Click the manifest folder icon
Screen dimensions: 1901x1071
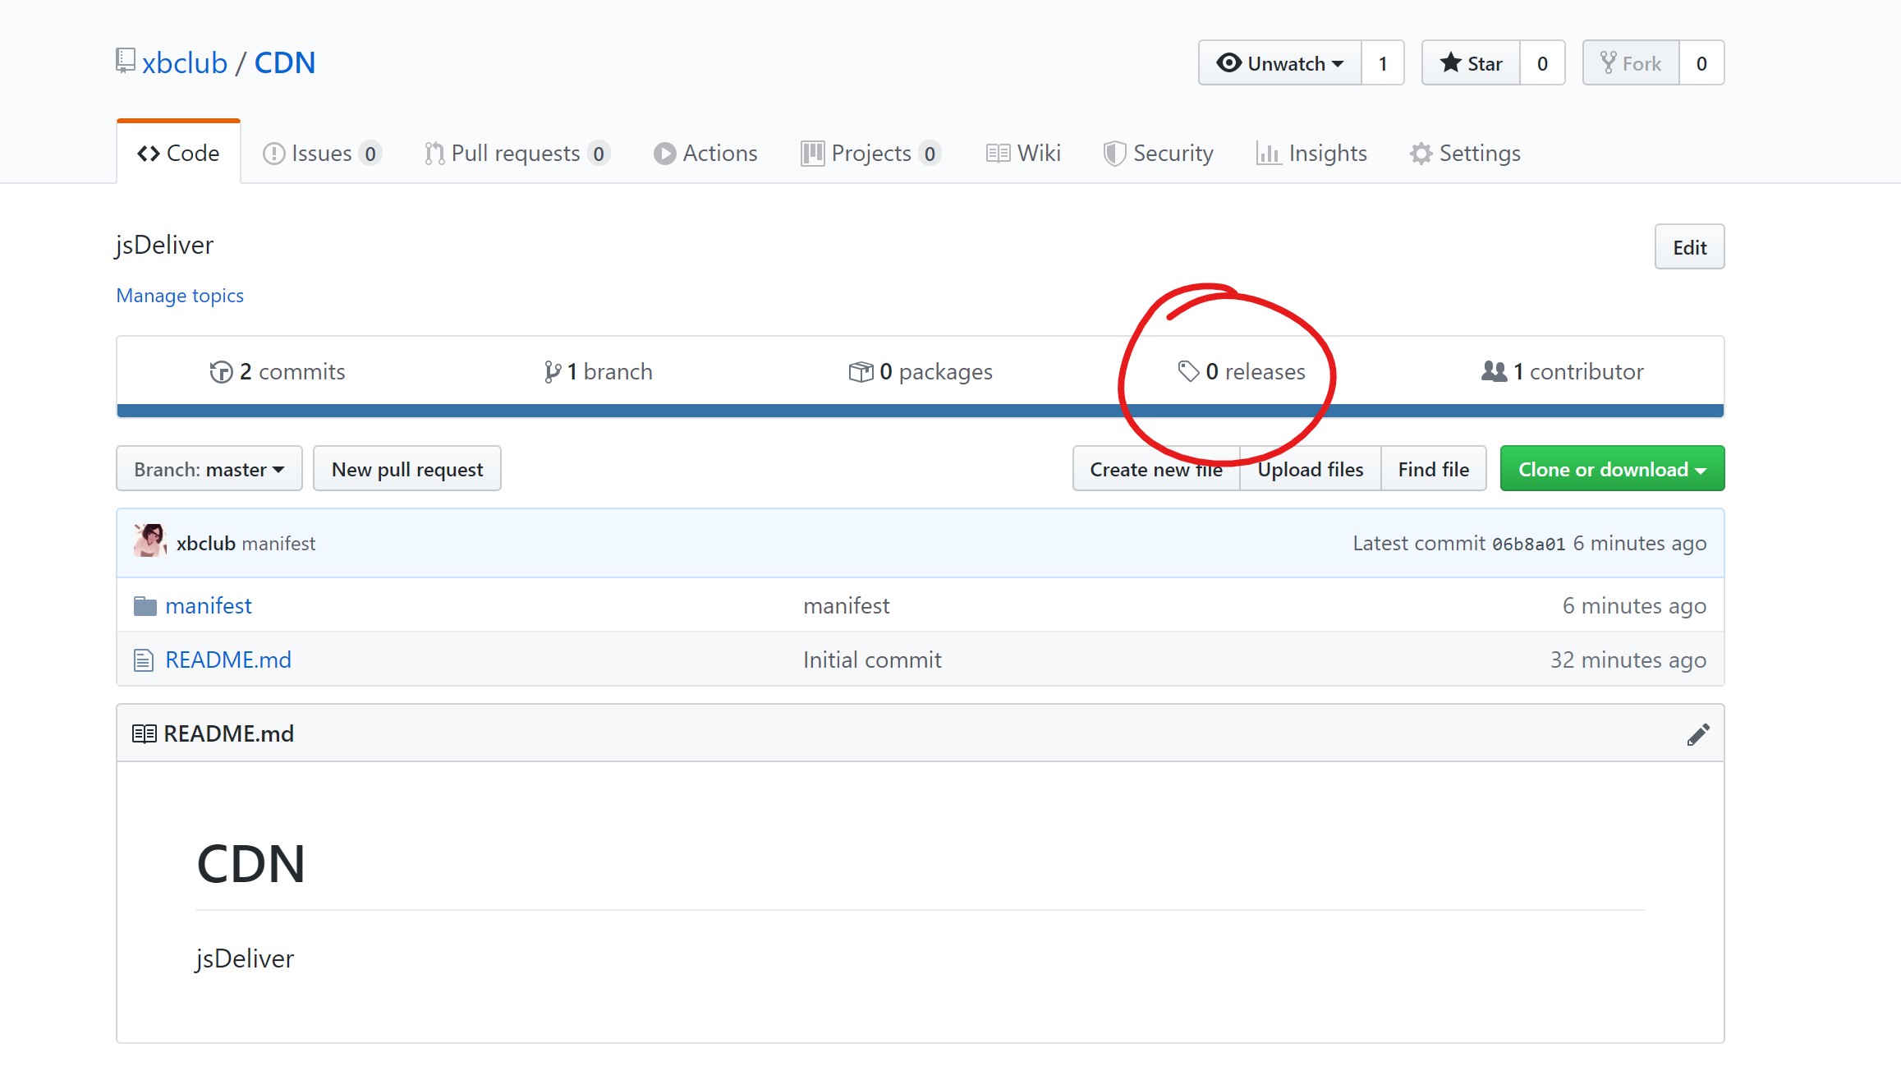145,606
